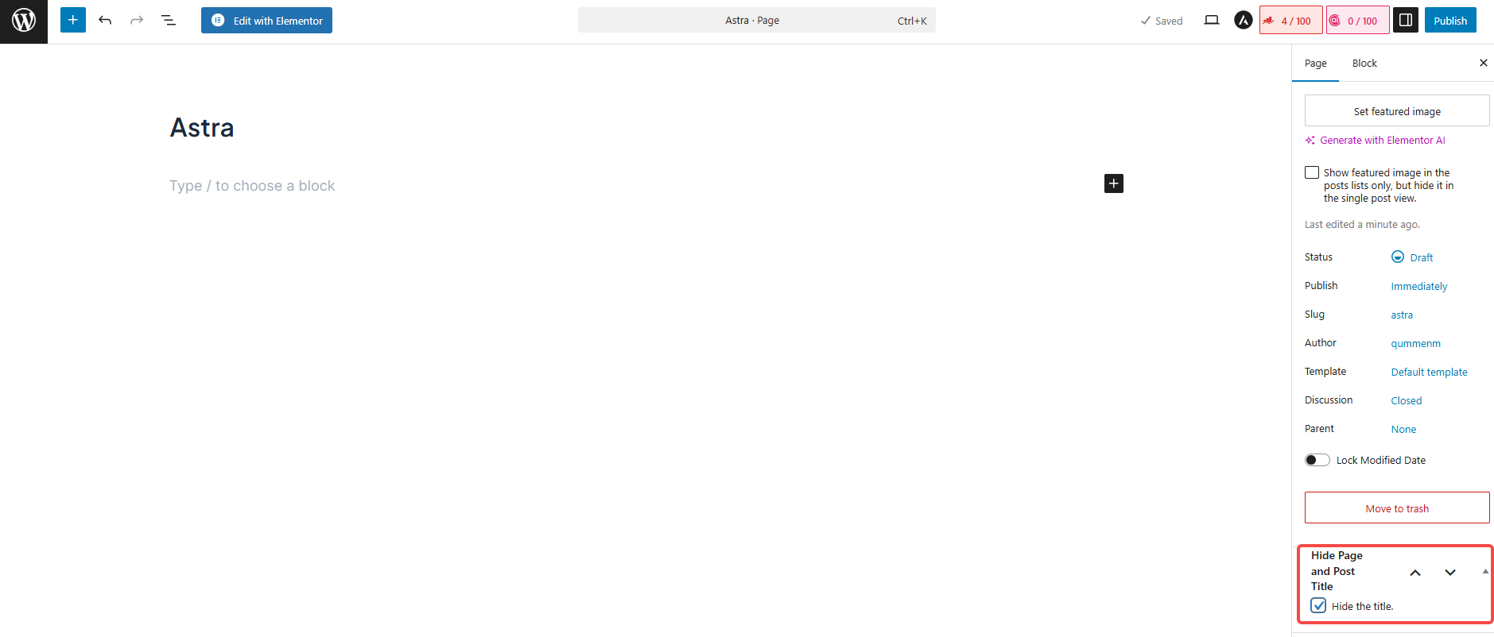The image size is (1494, 637).
Task: Collapse the Hide Page and Post Title panel
Action: tap(1484, 572)
